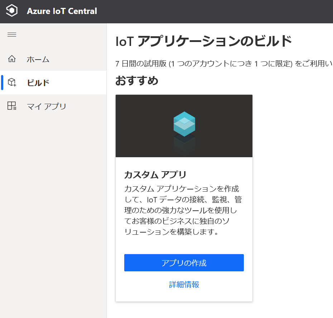Open the 詳細情報 link
Image resolution: width=333 pixels, height=318 pixels.
coord(184,285)
